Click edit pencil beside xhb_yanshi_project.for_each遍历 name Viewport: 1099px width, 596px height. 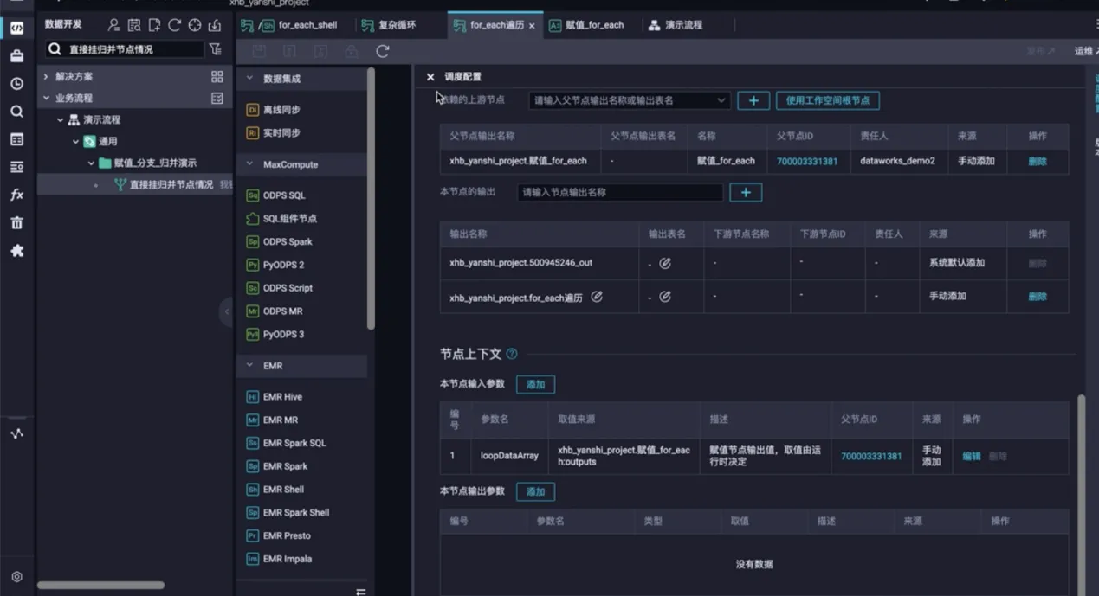tap(597, 296)
